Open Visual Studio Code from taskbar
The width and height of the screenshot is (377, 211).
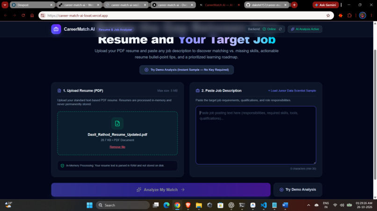(263, 205)
